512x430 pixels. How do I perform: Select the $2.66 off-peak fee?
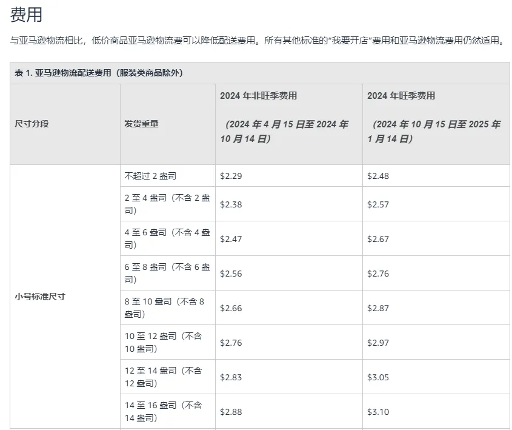pyautogui.click(x=231, y=308)
